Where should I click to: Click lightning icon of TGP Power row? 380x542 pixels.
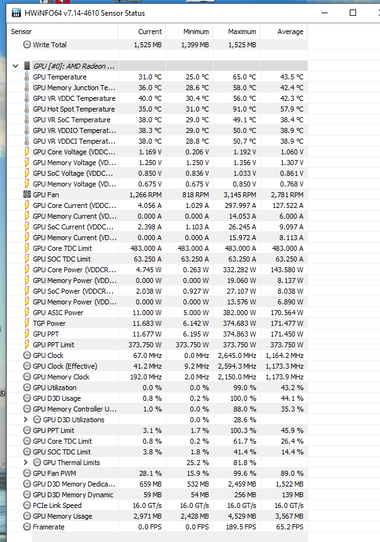pyautogui.click(x=26, y=323)
